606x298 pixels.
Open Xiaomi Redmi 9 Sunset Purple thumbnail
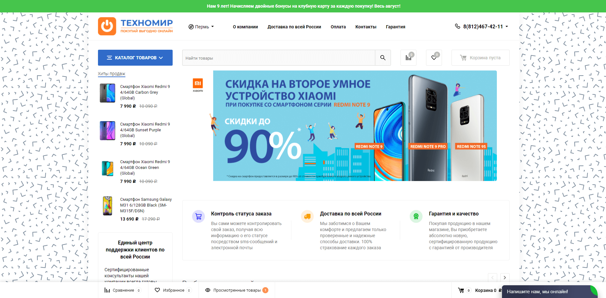[x=108, y=131]
